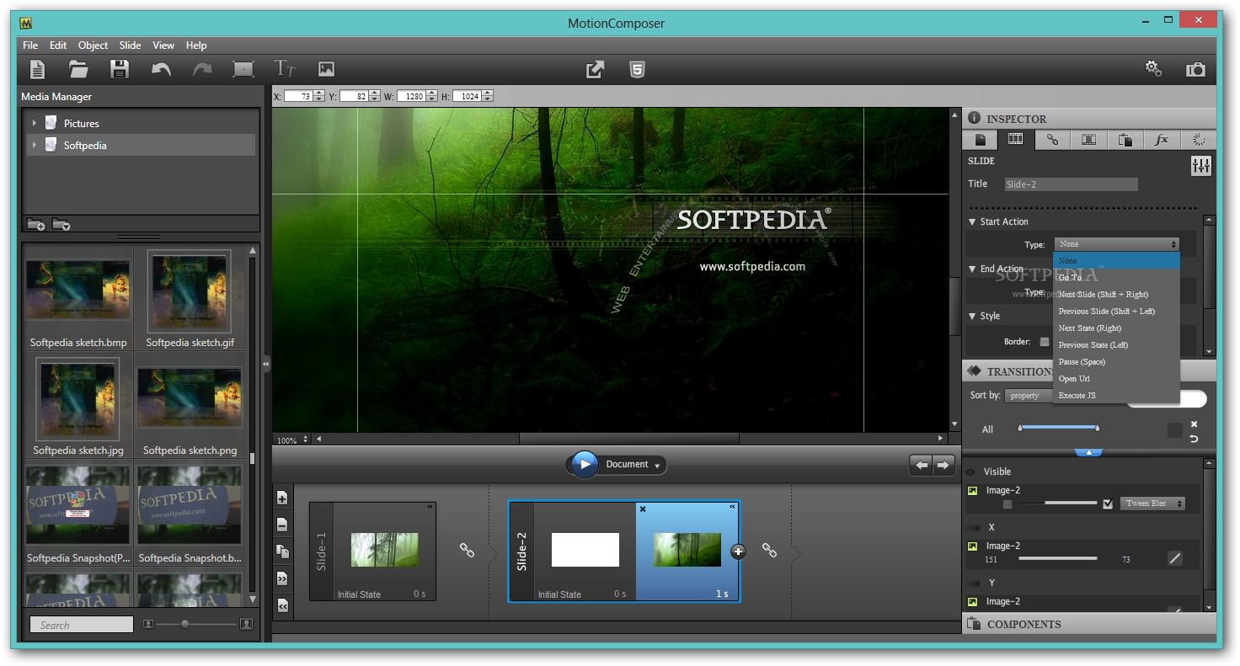Screen dimensions: 1240x666
Task: Expand the Softpedia folder tree node
Action: pos(34,146)
